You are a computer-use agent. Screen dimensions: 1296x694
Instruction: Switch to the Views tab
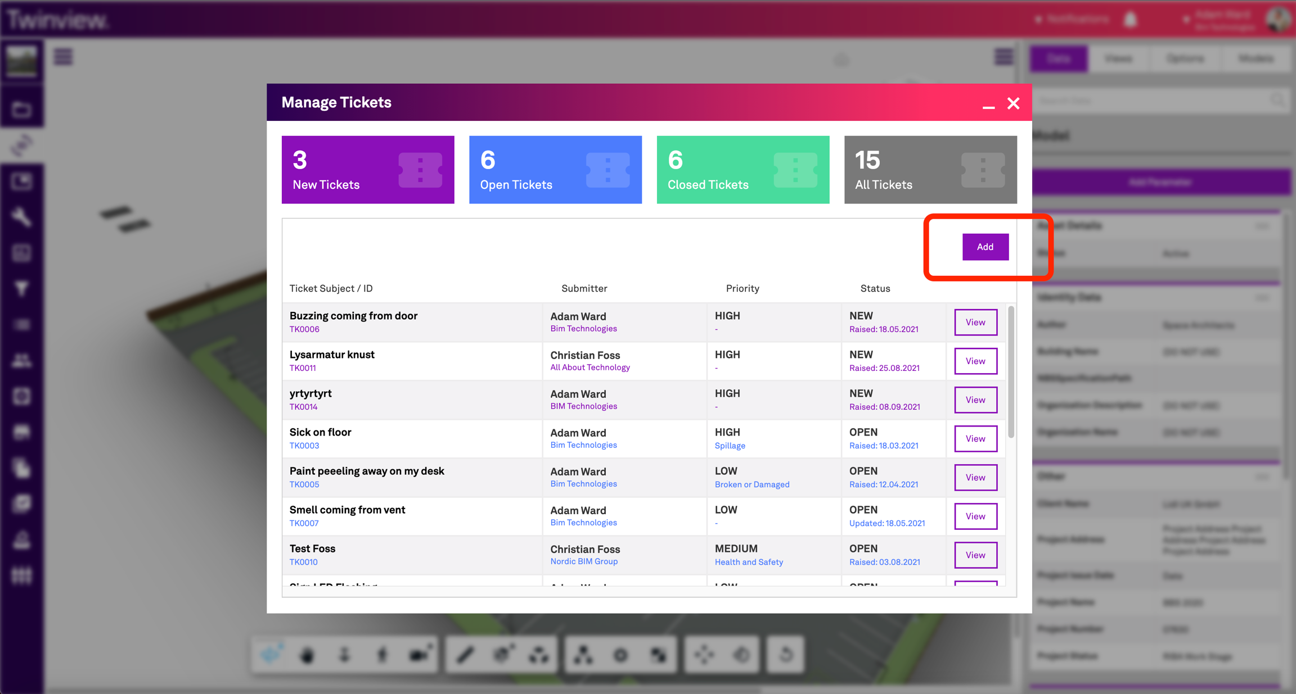(x=1118, y=58)
